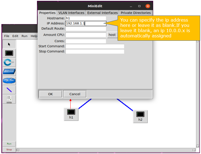Cancel the host properties dialog
201x154 pixels.
click(75, 94)
